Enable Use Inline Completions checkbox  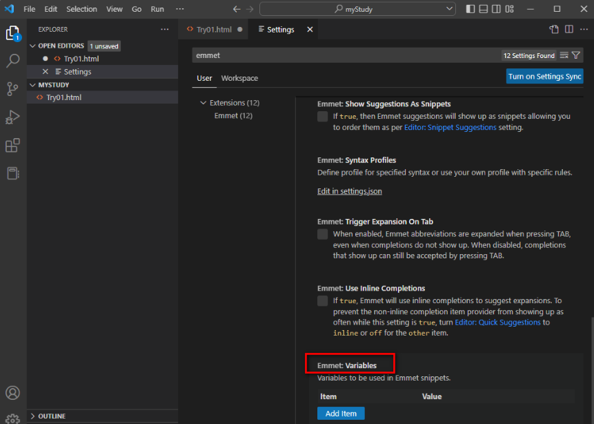point(322,301)
